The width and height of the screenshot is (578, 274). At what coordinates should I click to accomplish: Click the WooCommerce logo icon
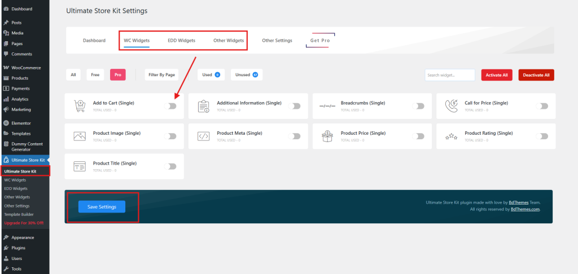[x=6, y=68]
